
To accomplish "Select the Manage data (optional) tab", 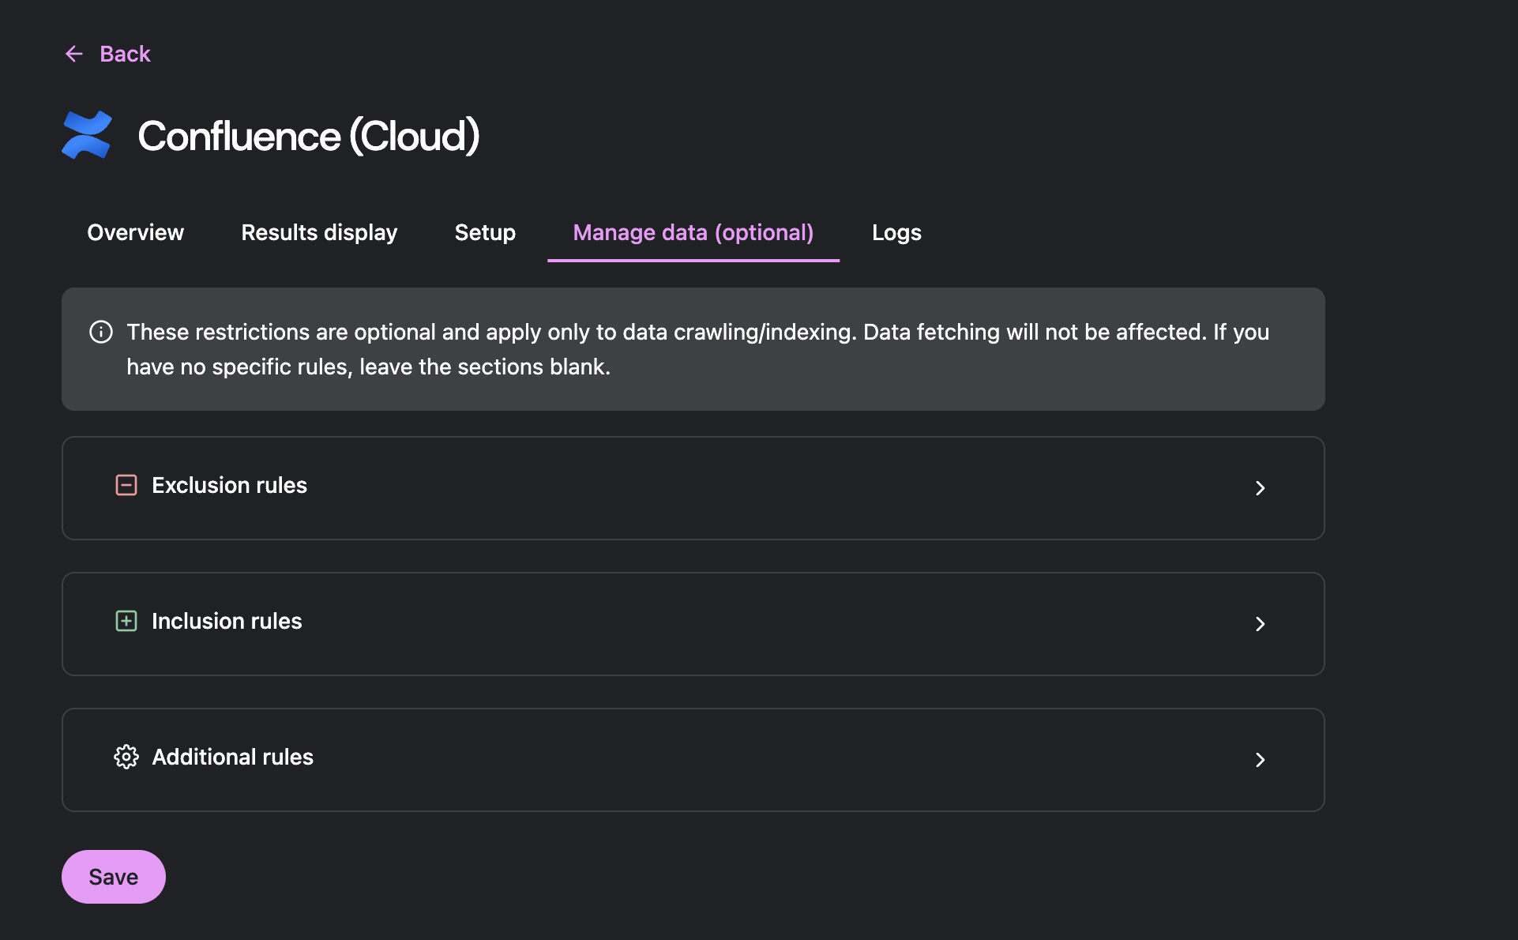I will click(693, 232).
